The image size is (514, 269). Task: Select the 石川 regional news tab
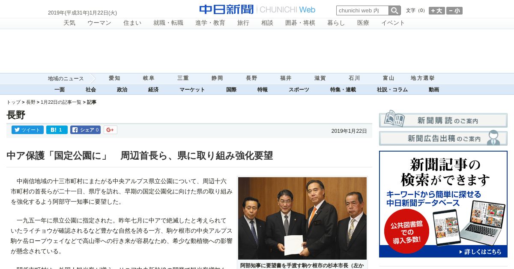[x=354, y=79]
